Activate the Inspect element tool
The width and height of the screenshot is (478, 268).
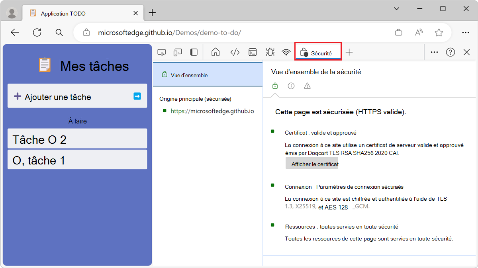161,52
